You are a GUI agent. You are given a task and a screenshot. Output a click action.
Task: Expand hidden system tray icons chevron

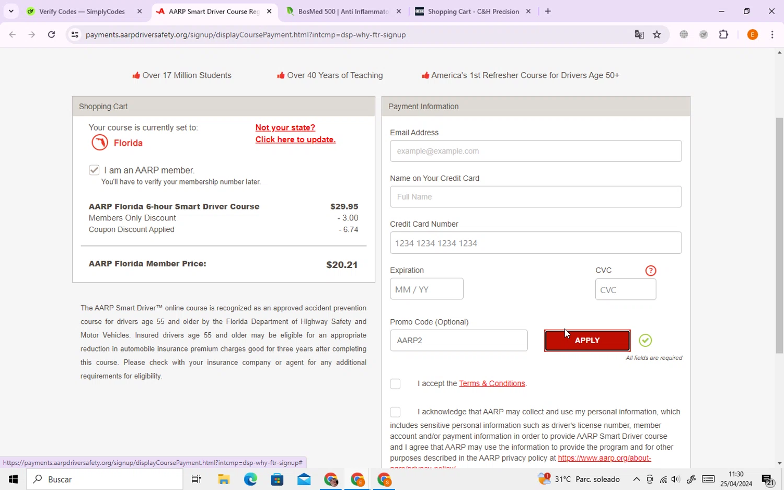click(637, 479)
